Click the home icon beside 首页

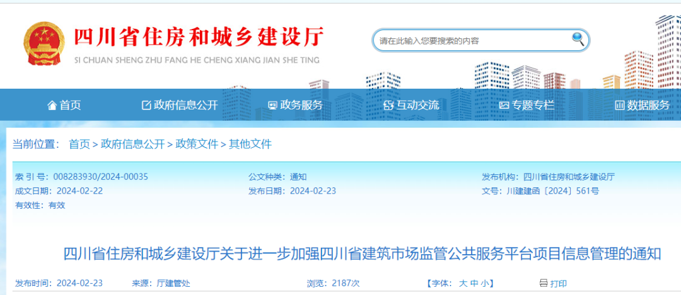click(x=52, y=106)
